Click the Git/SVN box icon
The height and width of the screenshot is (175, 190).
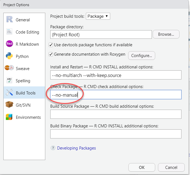pyautogui.click(x=9, y=105)
